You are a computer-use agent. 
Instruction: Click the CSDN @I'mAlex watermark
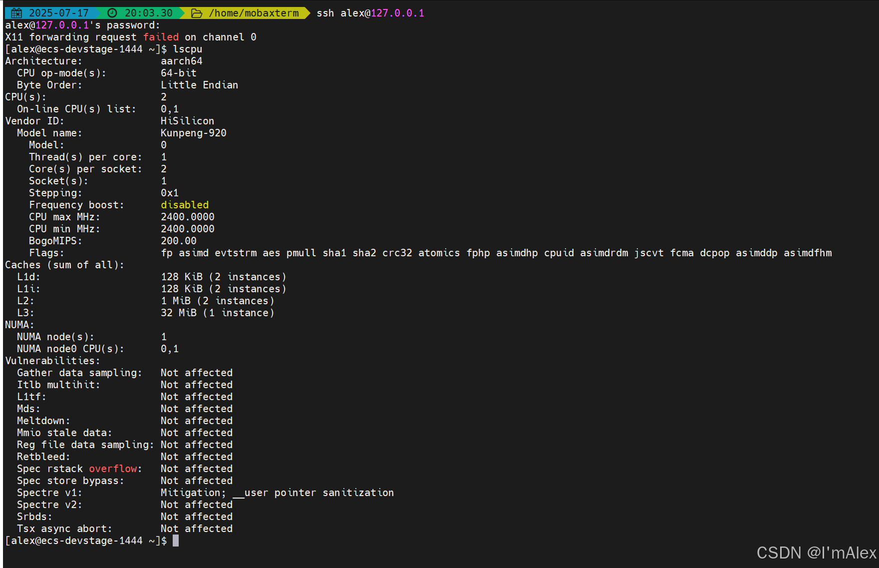(x=816, y=553)
